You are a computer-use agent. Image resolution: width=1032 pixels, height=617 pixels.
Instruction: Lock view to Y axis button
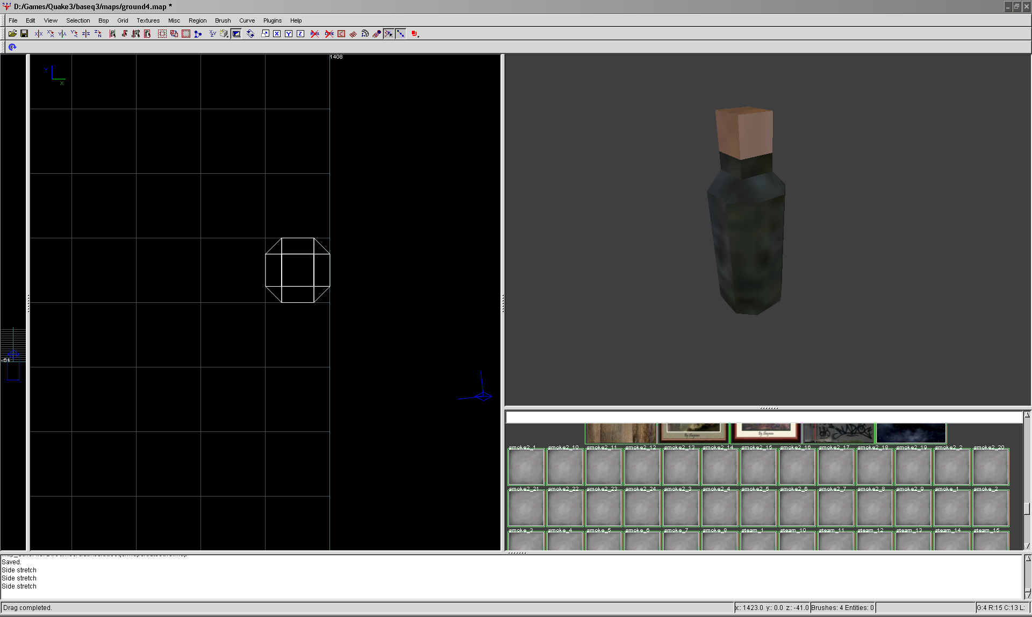tap(289, 33)
